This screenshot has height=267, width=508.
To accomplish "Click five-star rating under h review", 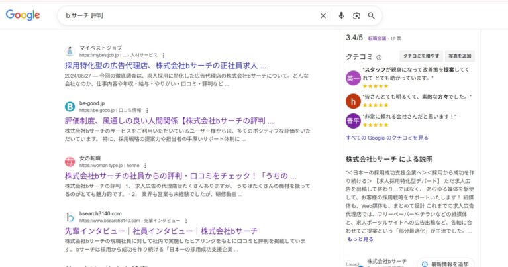I will point(375,105).
